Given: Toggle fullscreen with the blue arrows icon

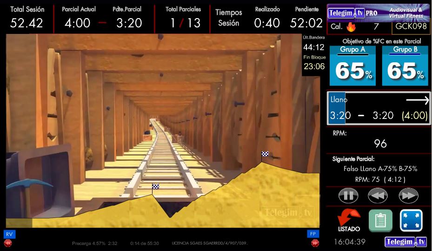Looking at the screenshot, I should (411, 220).
